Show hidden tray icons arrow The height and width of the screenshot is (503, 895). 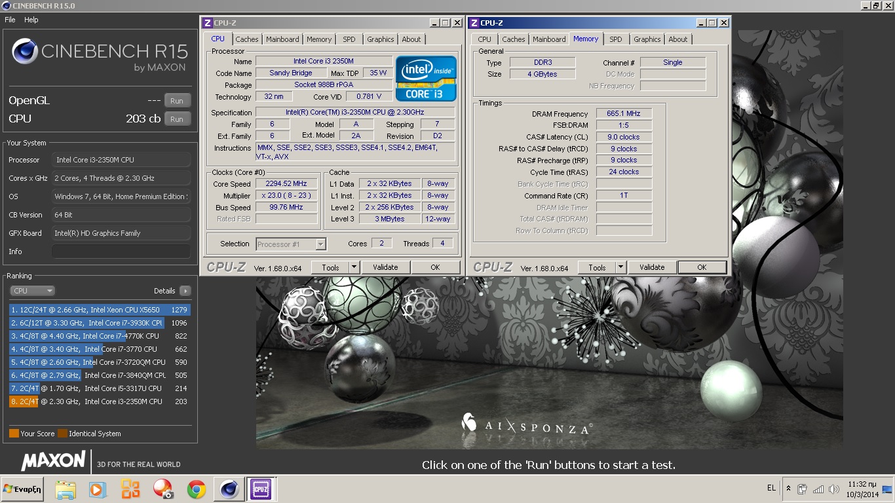click(788, 489)
